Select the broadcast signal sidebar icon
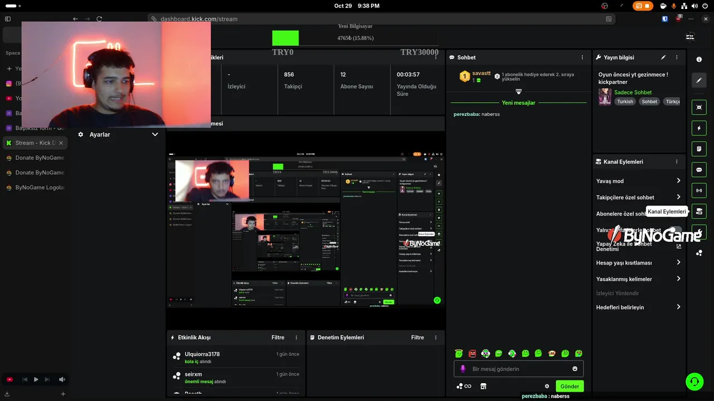The height and width of the screenshot is (401, 714). pos(699,190)
